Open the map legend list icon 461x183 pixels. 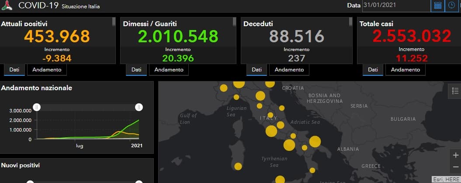point(455,91)
